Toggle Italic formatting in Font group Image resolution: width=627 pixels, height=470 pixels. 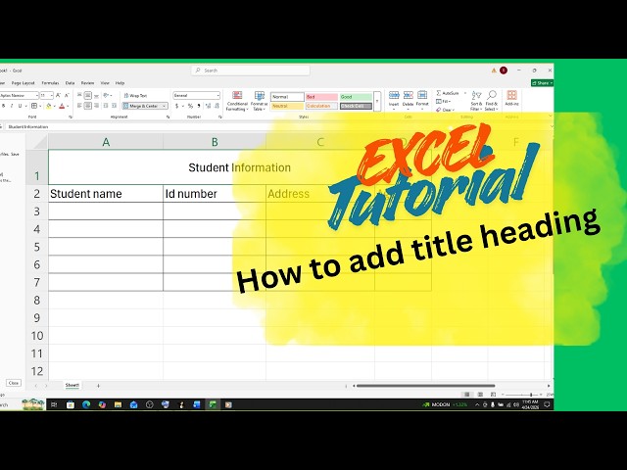(12, 106)
